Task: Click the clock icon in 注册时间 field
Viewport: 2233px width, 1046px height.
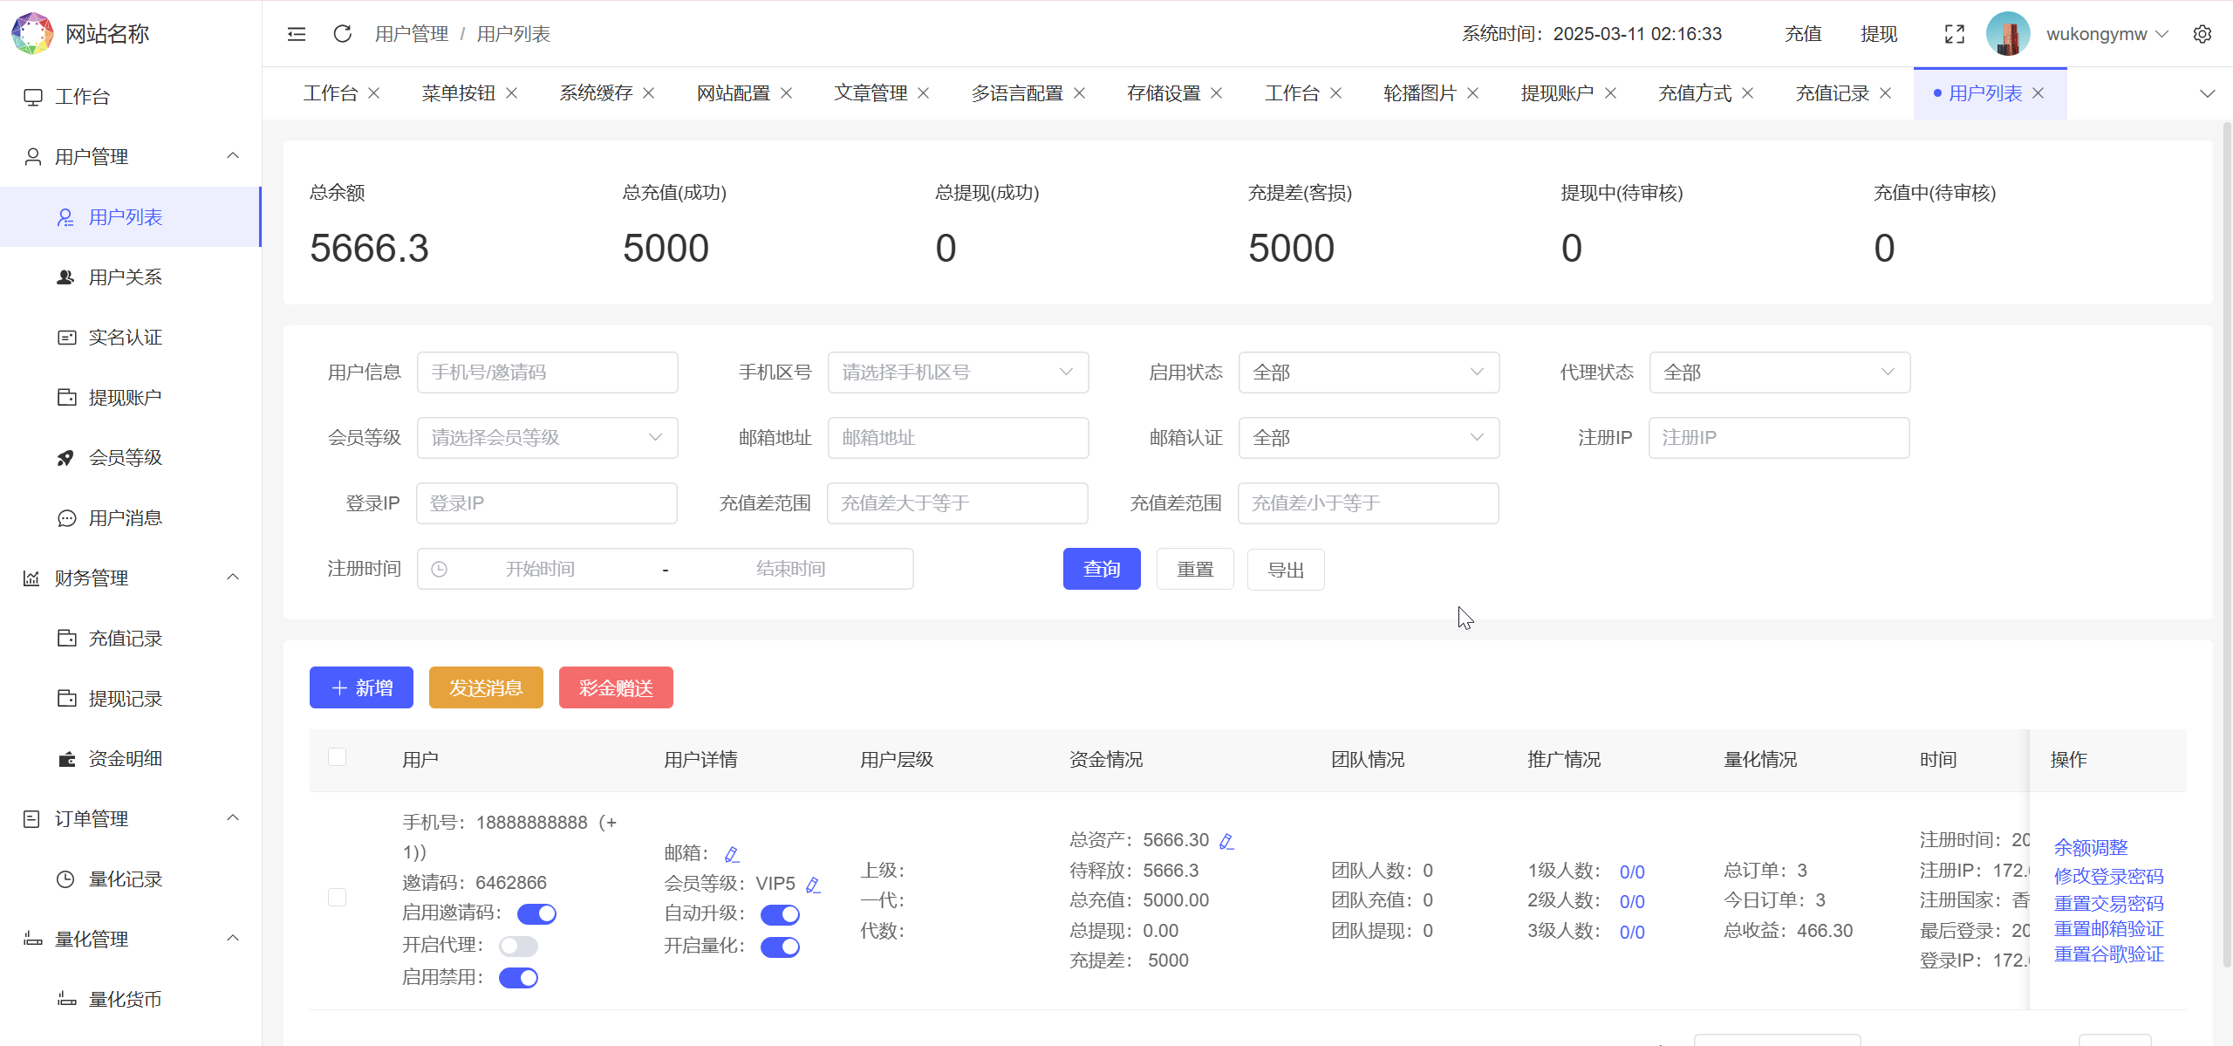Action: tap(439, 568)
